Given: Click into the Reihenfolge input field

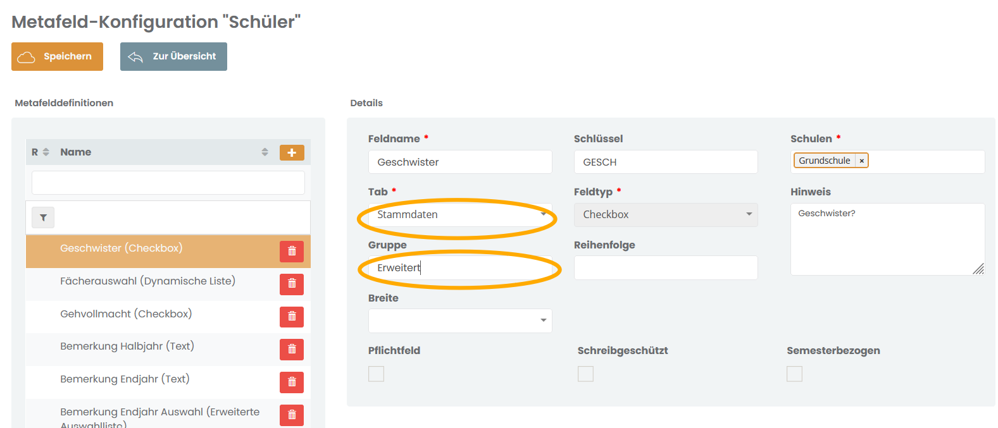Looking at the screenshot, I should 666,268.
